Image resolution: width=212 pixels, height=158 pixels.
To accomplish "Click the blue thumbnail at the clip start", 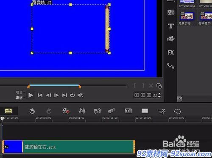I will pos(13,147).
